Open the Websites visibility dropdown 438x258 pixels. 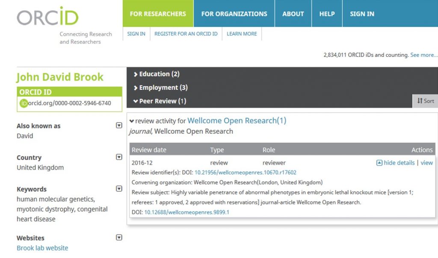coord(119,237)
